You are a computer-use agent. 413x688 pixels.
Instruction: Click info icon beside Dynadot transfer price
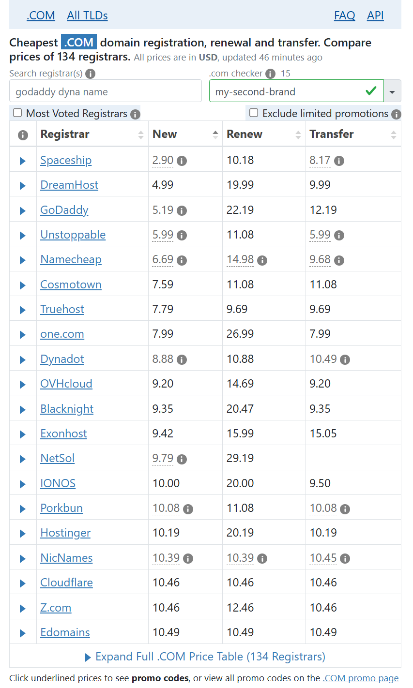pyautogui.click(x=345, y=359)
